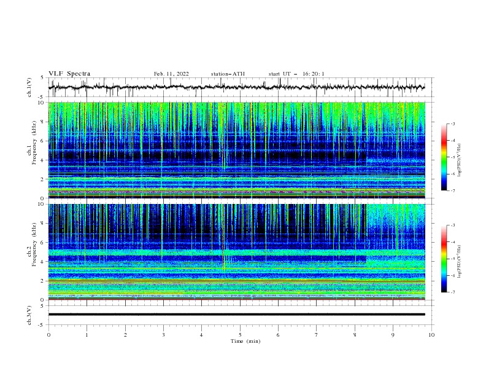Click the "-7" label on ch.1 color bar
The width and height of the screenshot is (486, 376).
coord(453,191)
